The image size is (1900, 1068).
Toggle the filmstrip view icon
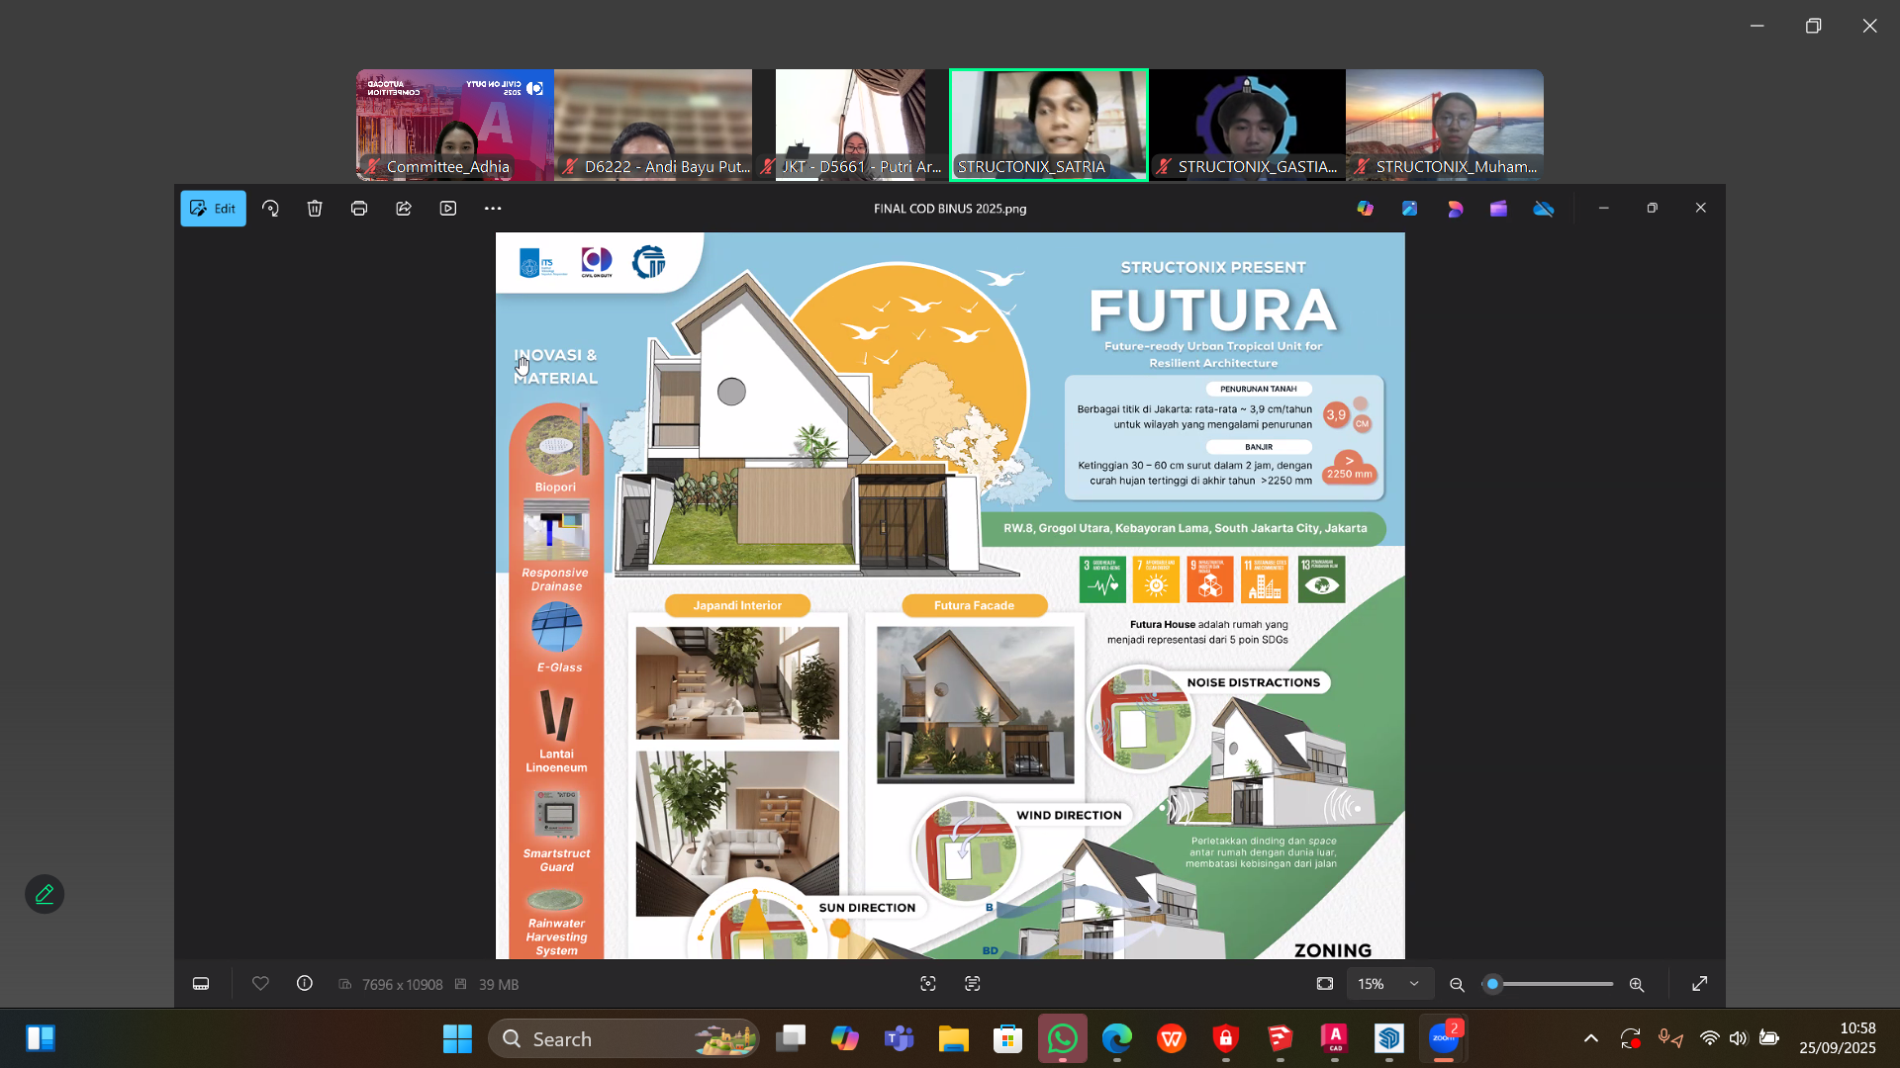pyautogui.click(x=201, y=984)
